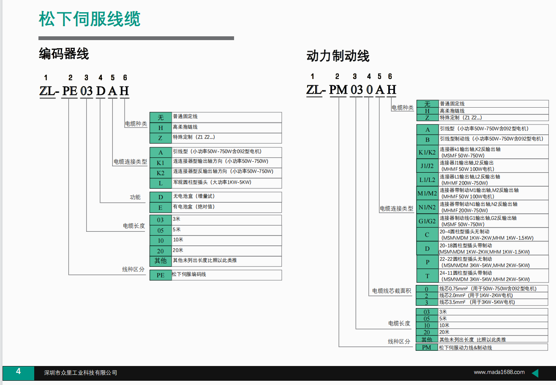The width and height of the screenshot is (556, 385).
Task: Click 其他未列出长度比照以此类推 in 编码器线 table
Action: point(205,260)
